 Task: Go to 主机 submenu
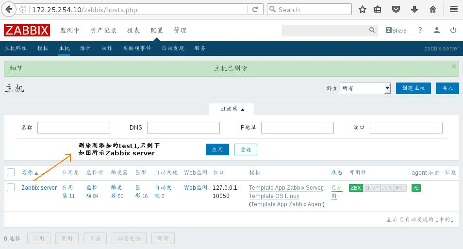(64, 48)
